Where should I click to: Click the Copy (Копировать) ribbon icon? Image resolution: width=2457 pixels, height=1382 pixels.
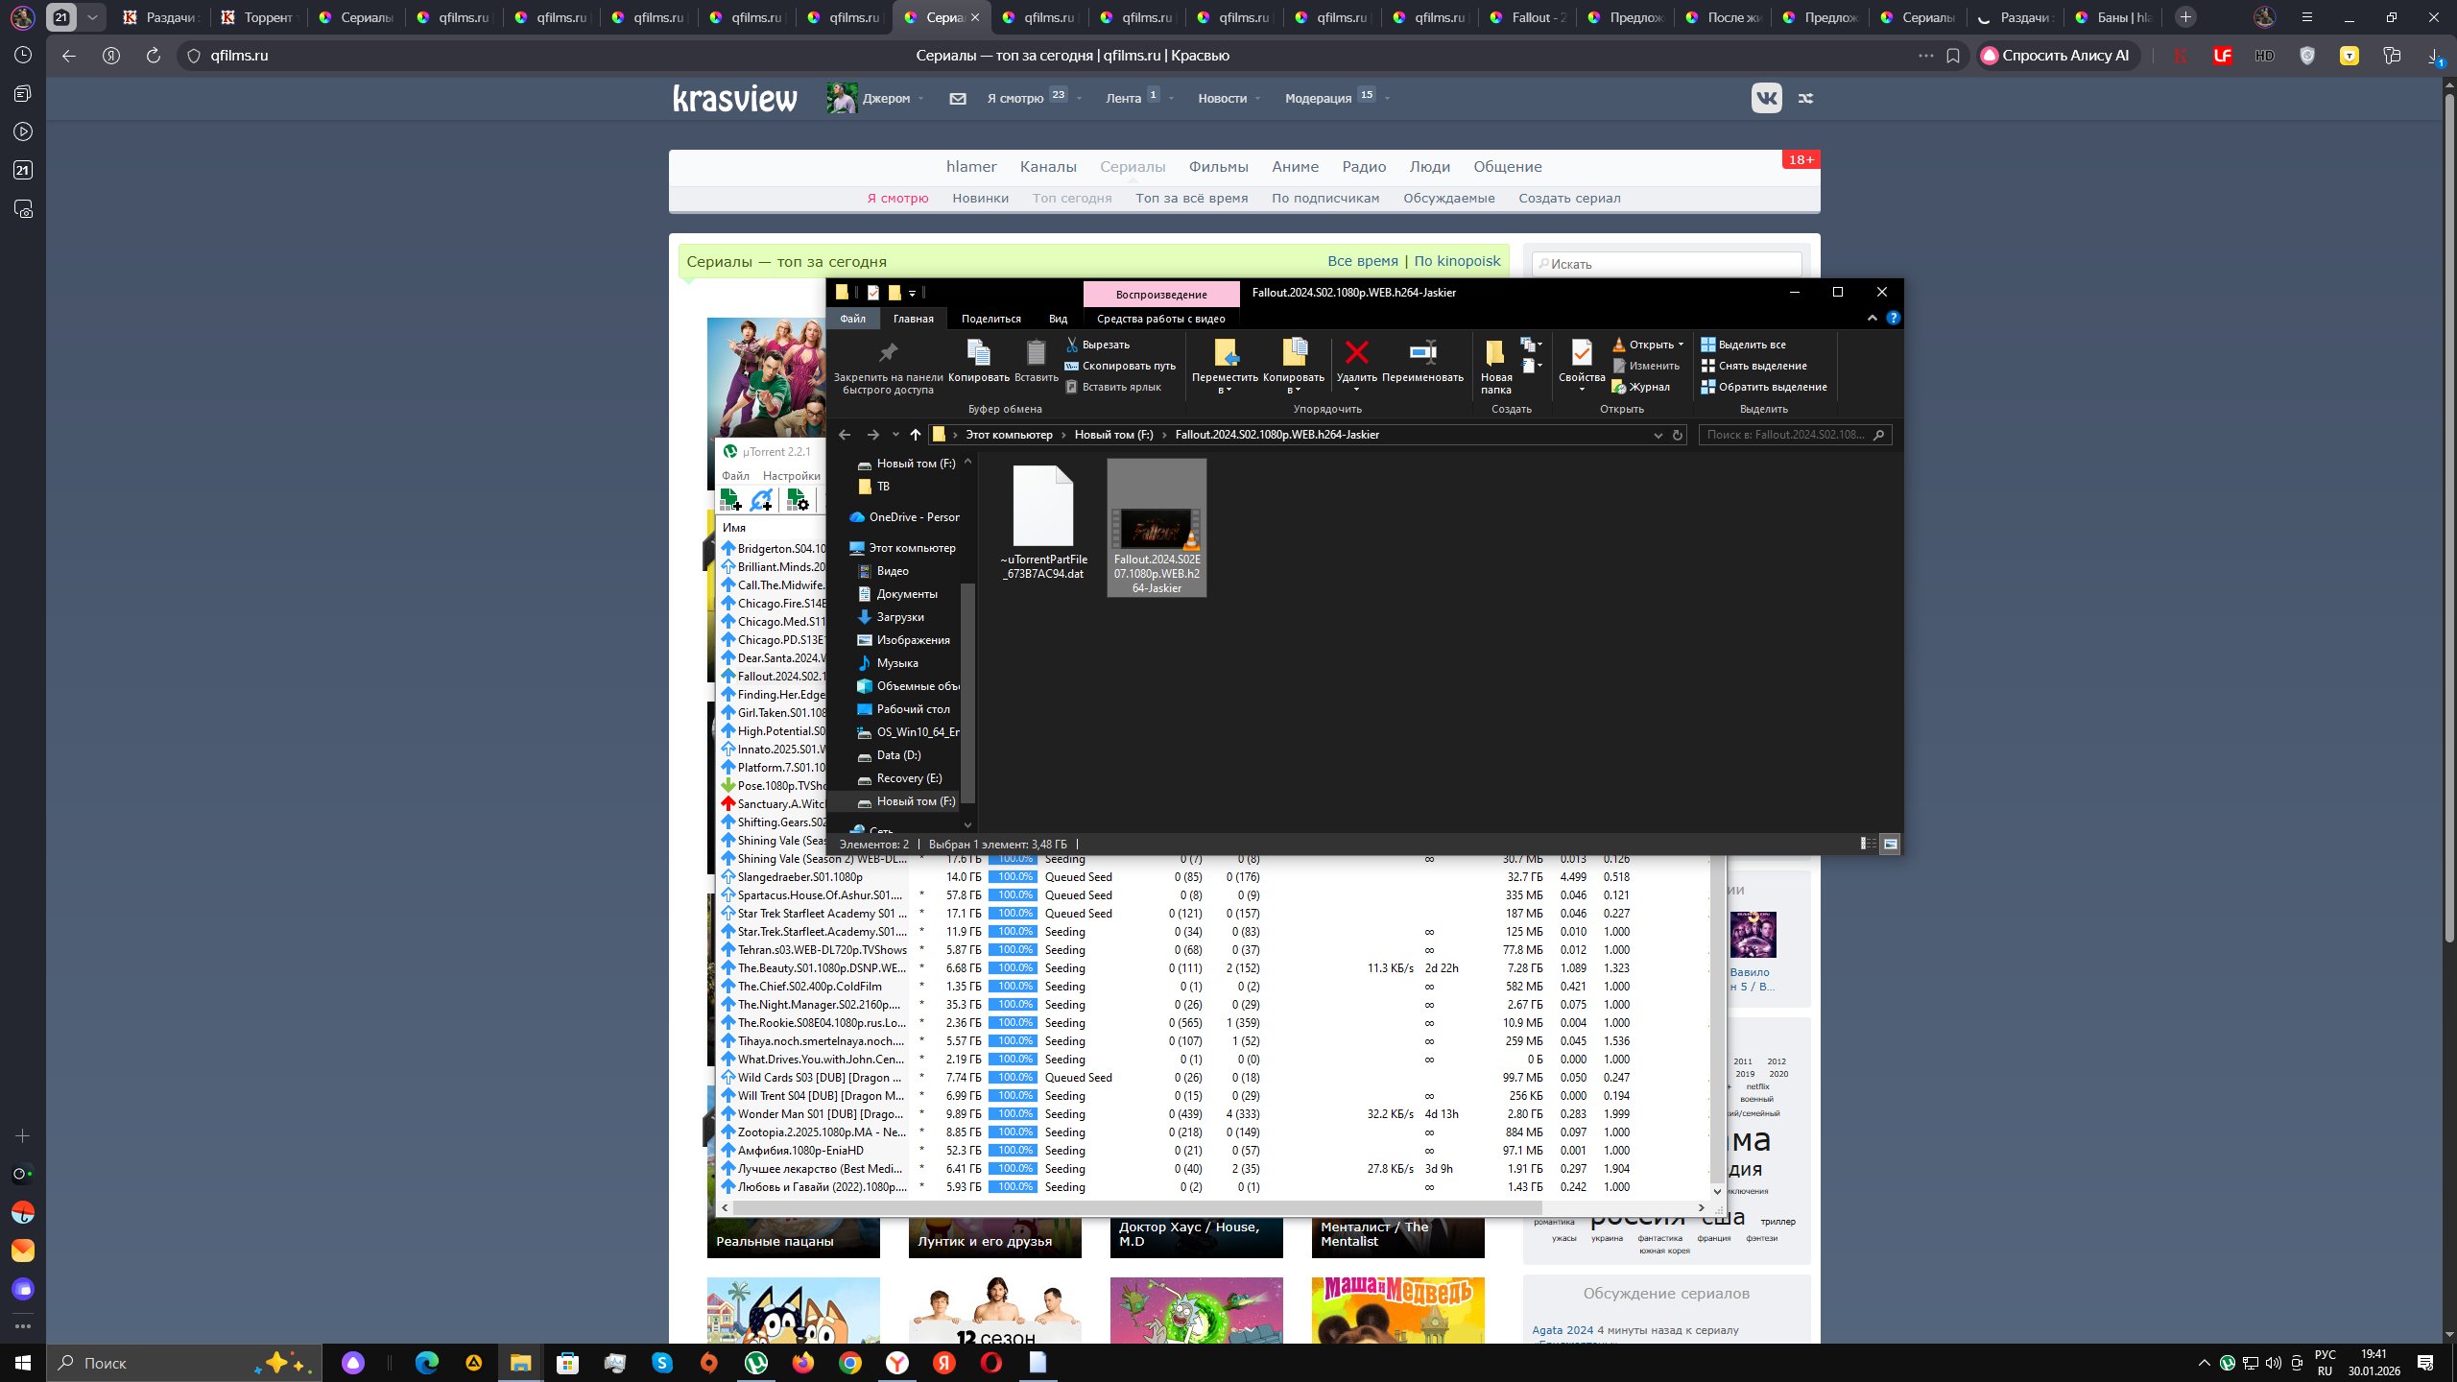coord(978,353)
